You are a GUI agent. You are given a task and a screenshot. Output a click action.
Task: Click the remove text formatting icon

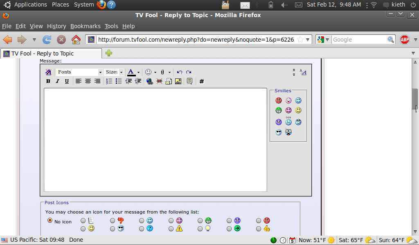48,72
